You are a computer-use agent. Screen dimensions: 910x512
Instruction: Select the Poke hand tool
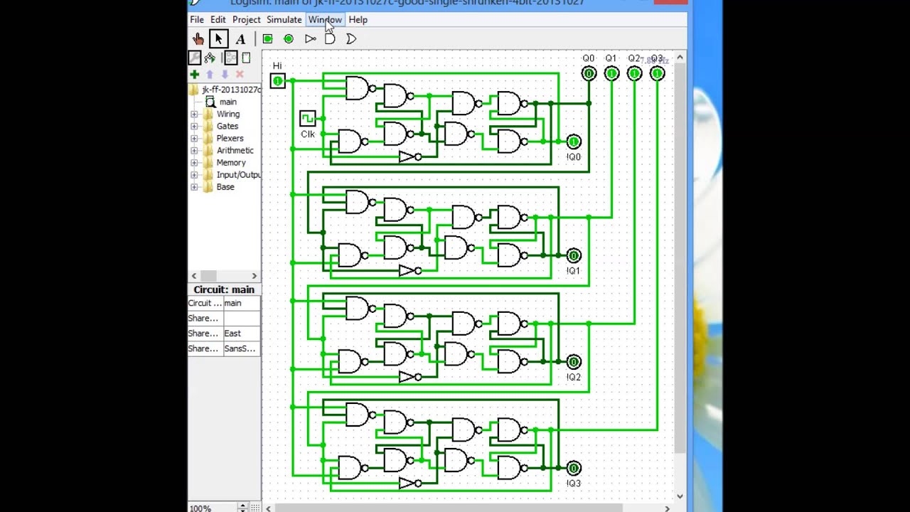point(198,39)
